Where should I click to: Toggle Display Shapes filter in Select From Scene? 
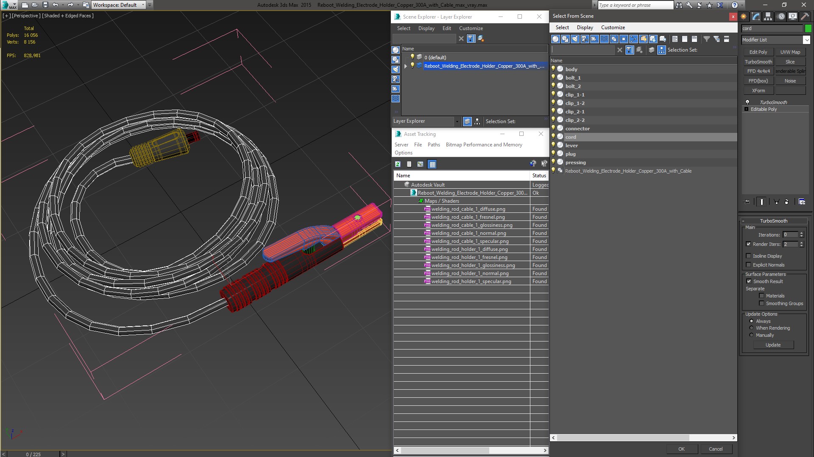tap(565, 39)
